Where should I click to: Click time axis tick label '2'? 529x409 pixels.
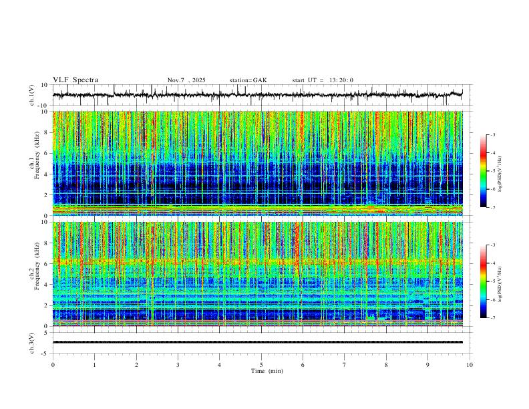coord(136,365)
